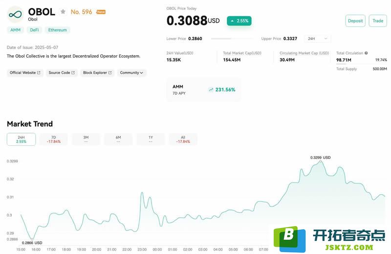The image size is (391, 254).
Task: Open the 24H price range dropdown
Action: [317, 39]
